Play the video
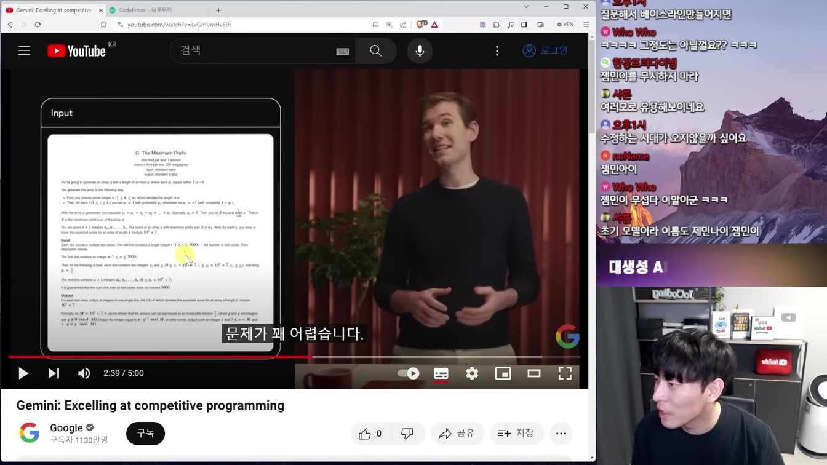Image resolution: width=827 pixels, height=465 pixels. tap(23, 373)
